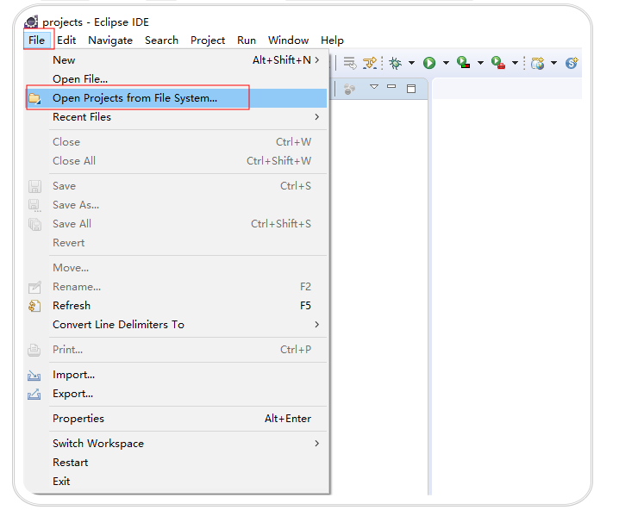Image resolution: width=619 pixels, height=510 pixels.
Task: Click the Save floppy disk icon in the menu
Action: (34, 186)
